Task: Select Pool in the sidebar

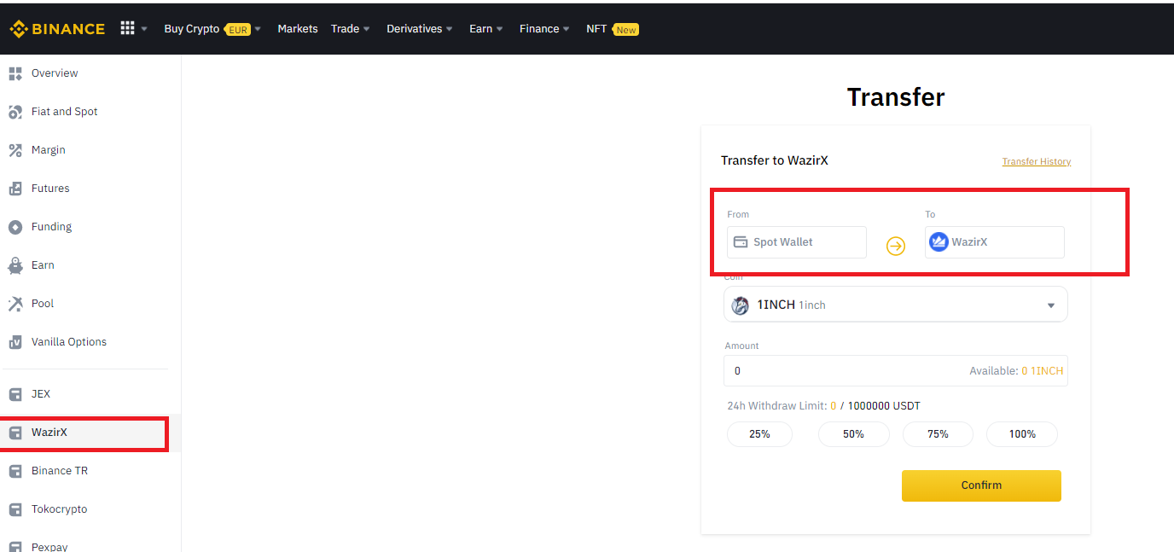Action: pyautogui.click(x=43, y=304)
